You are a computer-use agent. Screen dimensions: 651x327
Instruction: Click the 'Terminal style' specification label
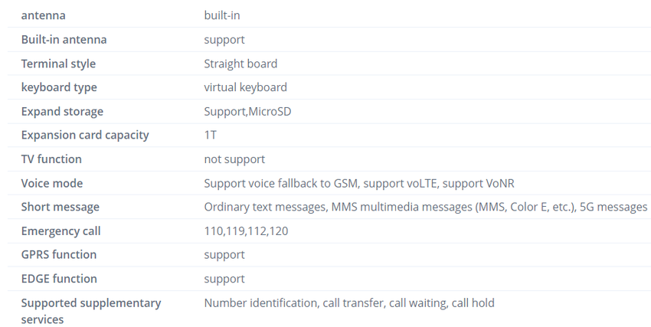(x=58, y=64)
